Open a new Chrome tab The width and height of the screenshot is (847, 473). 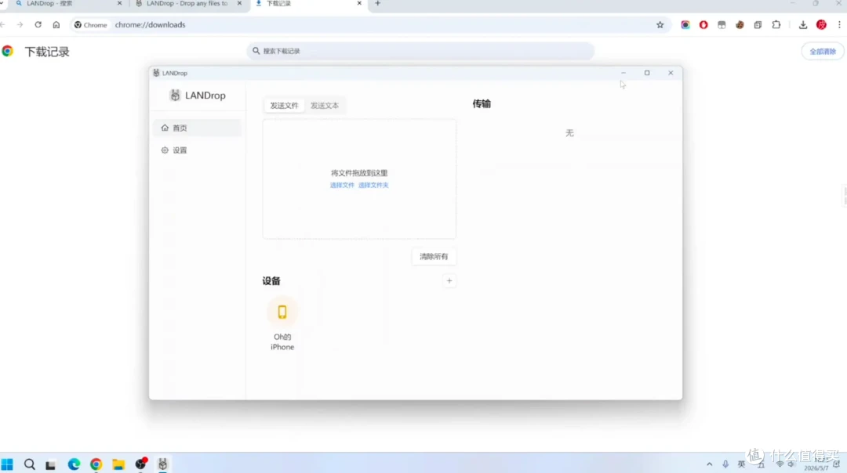click(377, 4)
